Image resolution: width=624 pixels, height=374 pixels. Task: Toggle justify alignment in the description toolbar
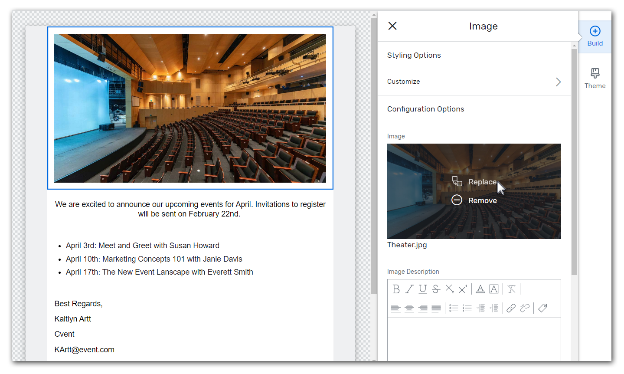(435, 308)
